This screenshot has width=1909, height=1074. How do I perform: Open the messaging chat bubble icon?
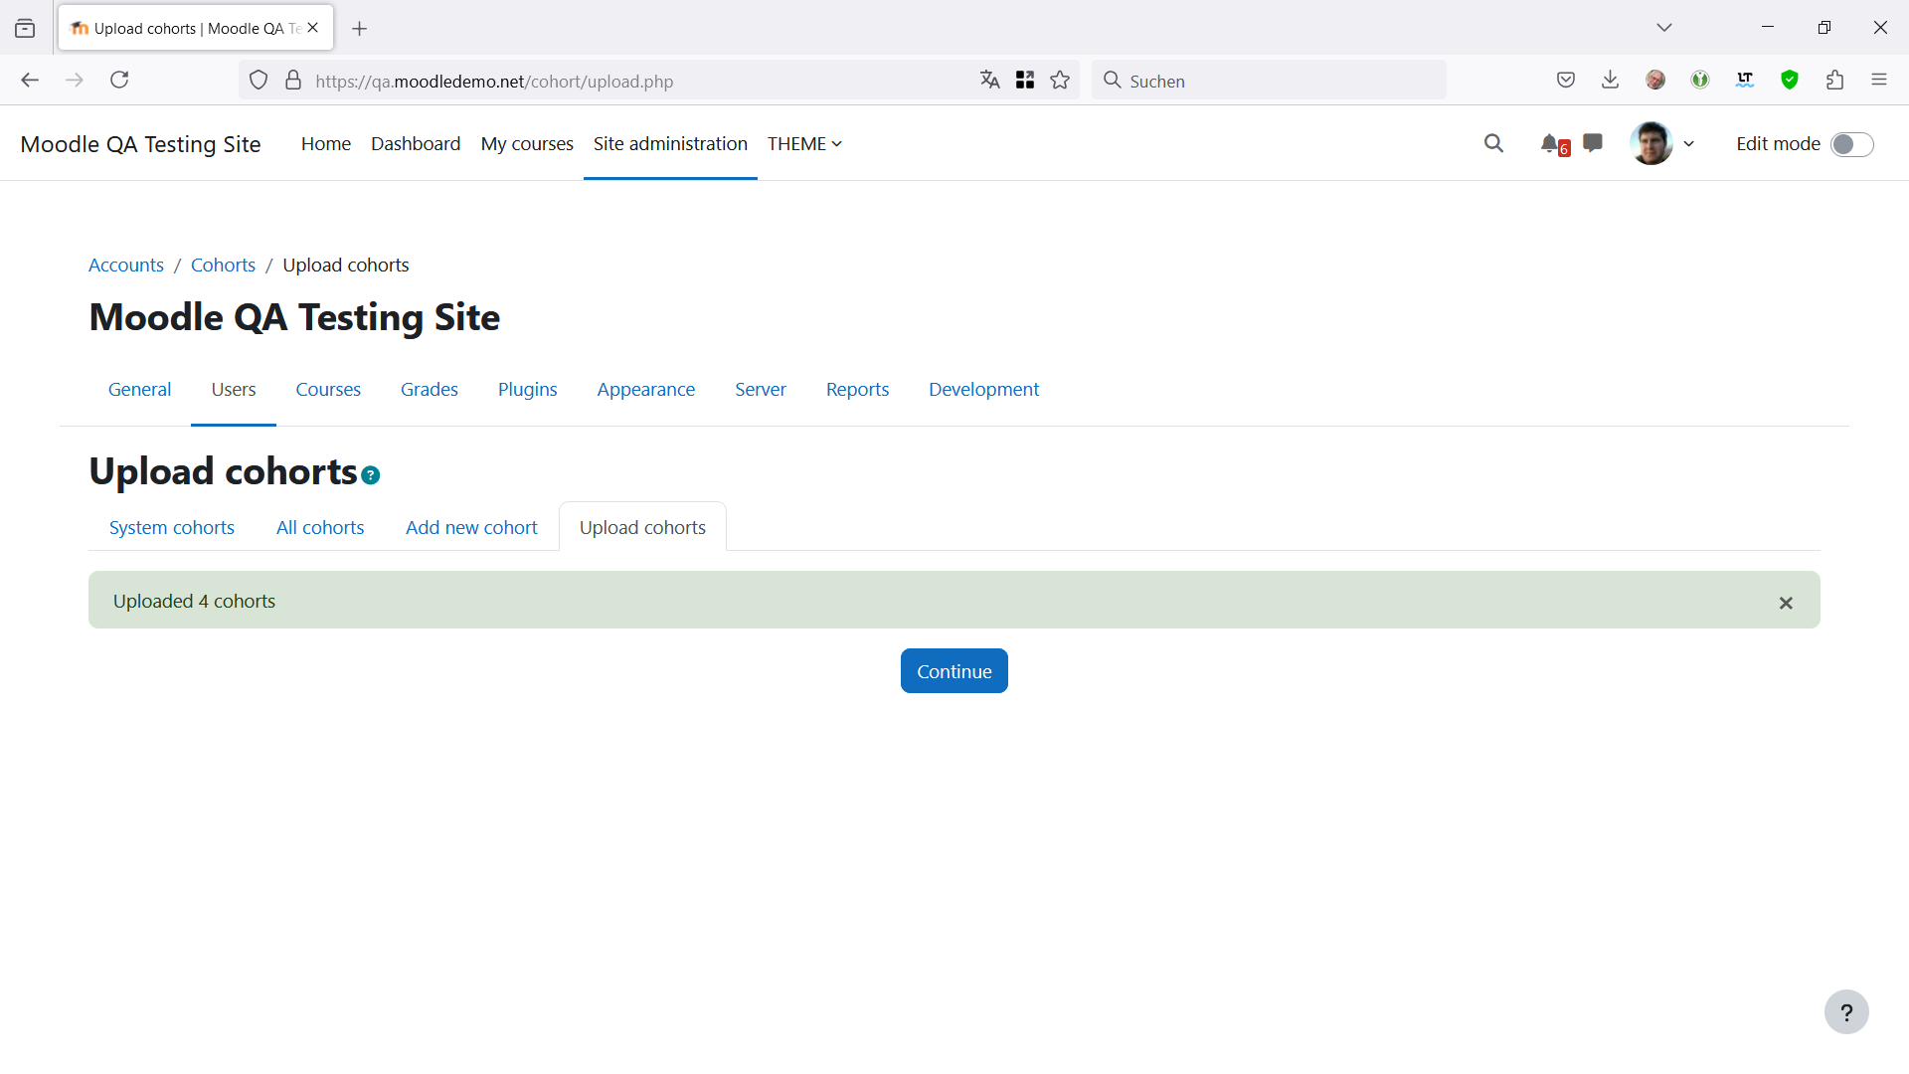pos(1593,143)
